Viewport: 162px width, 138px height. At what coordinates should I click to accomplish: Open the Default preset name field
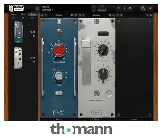pos(66,8)
